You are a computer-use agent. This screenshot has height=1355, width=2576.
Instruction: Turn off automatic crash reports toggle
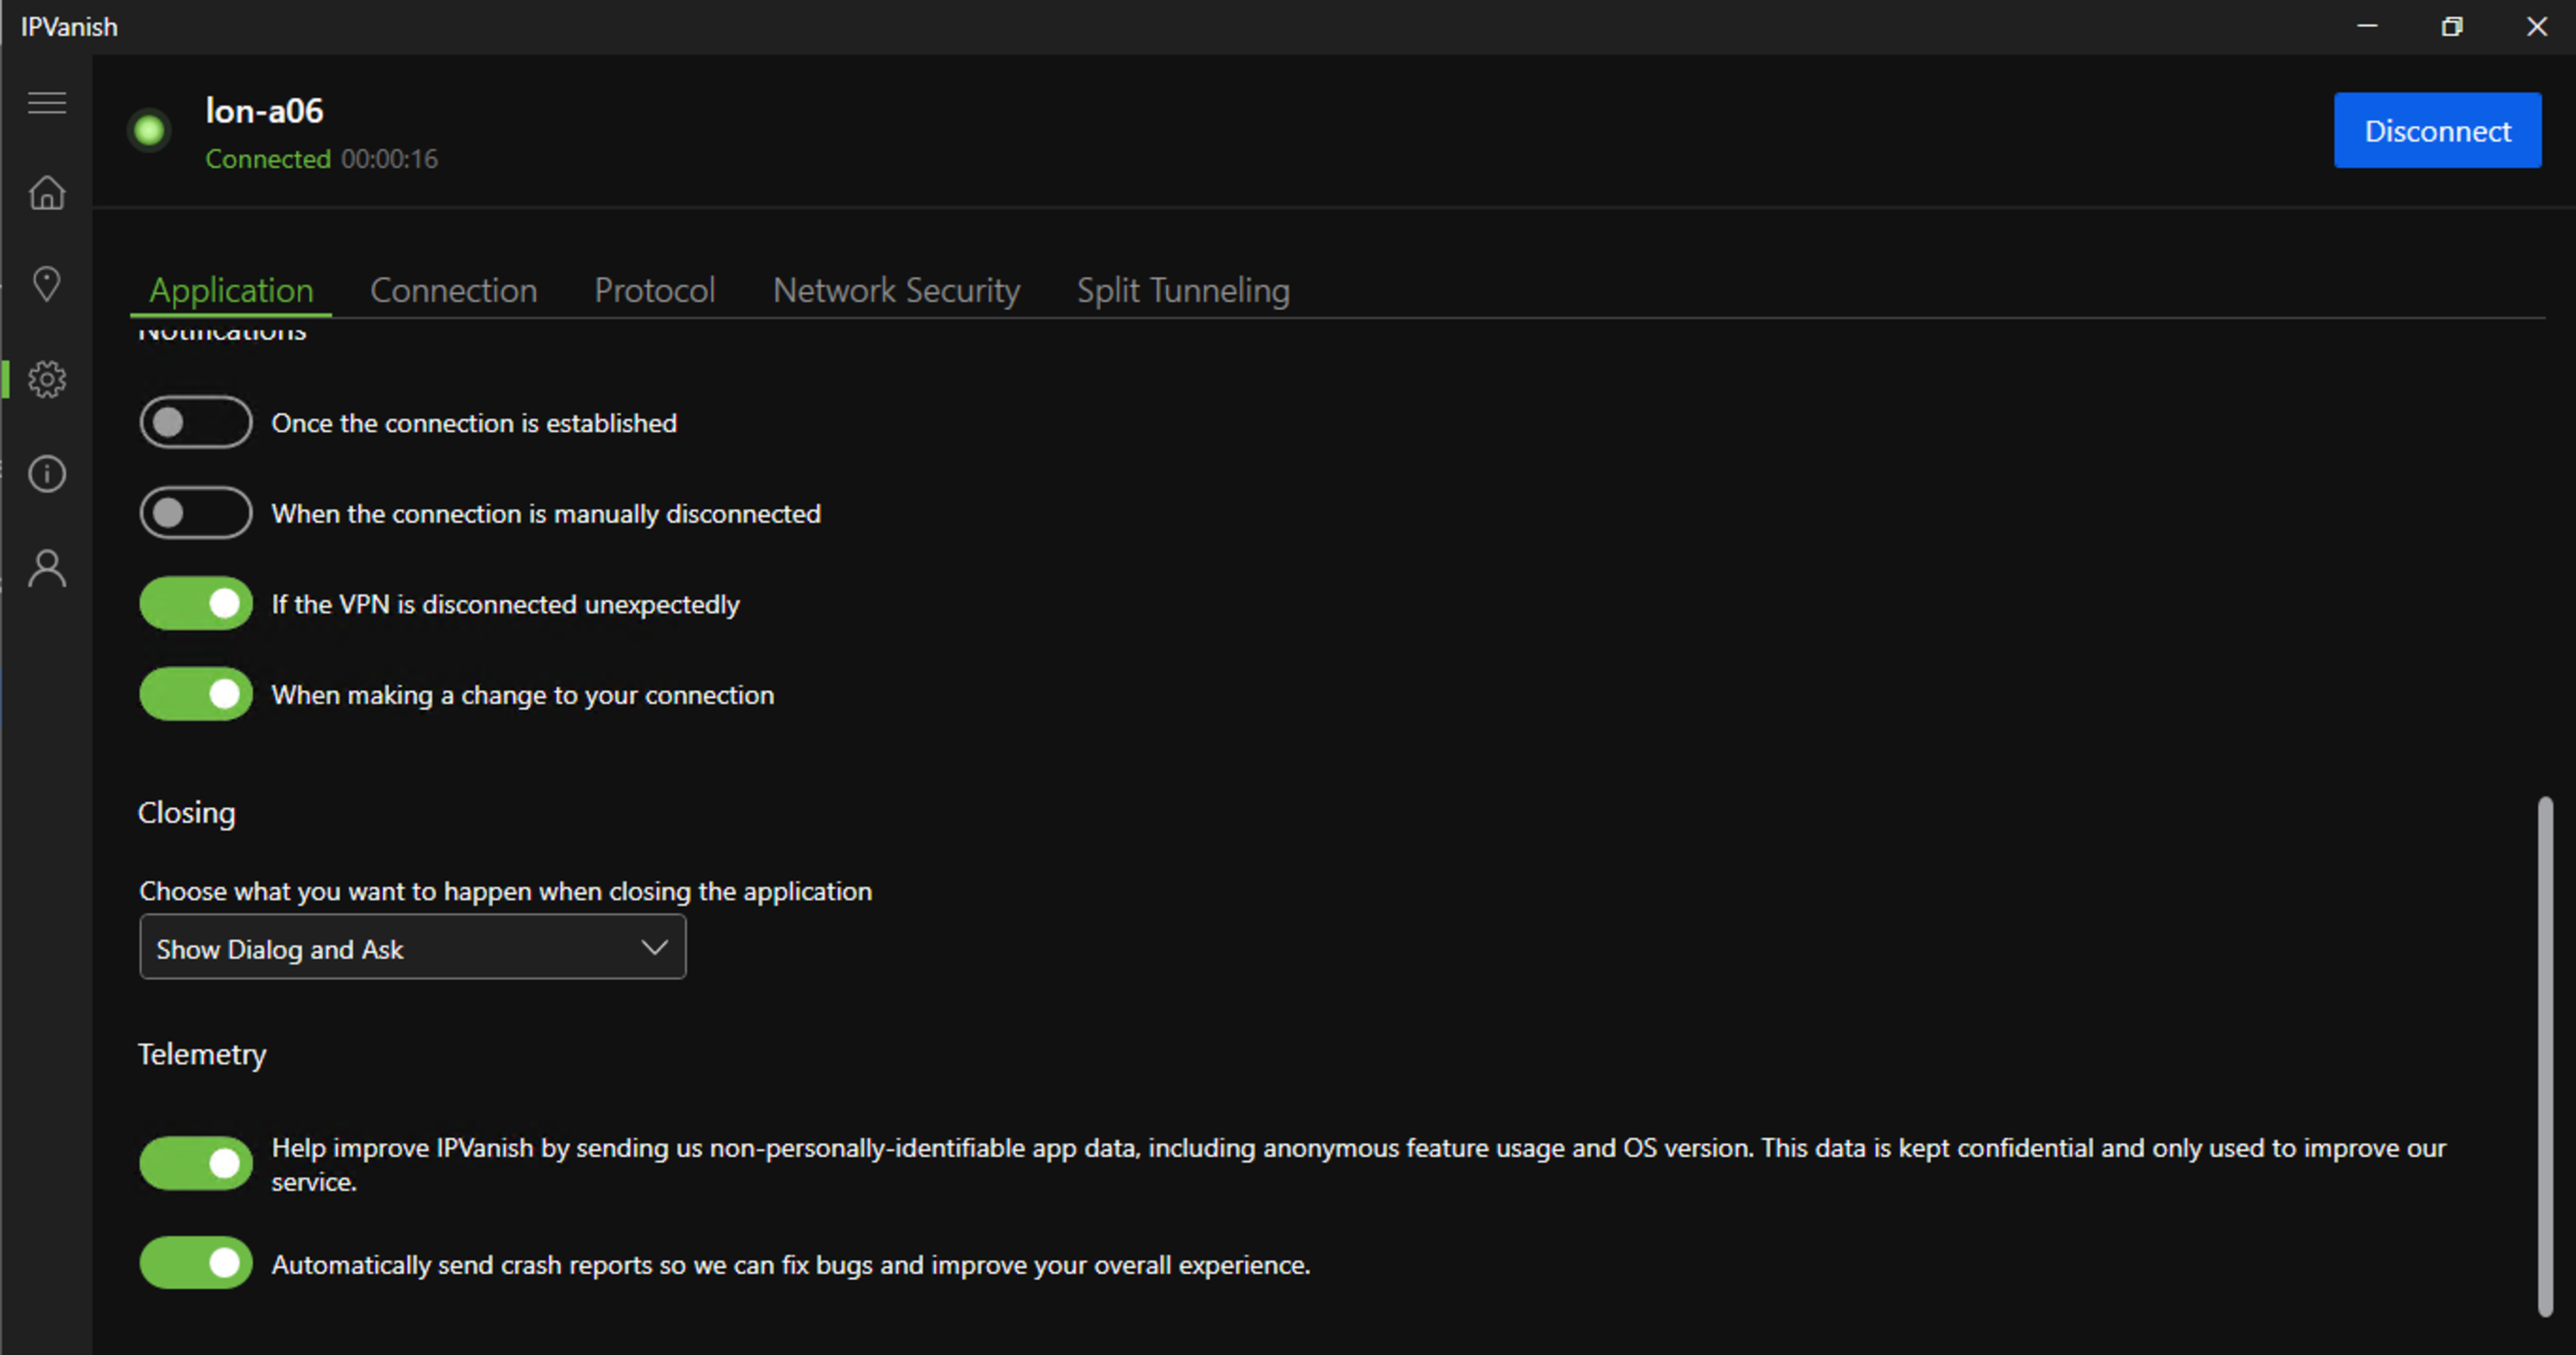(196, 1263)
